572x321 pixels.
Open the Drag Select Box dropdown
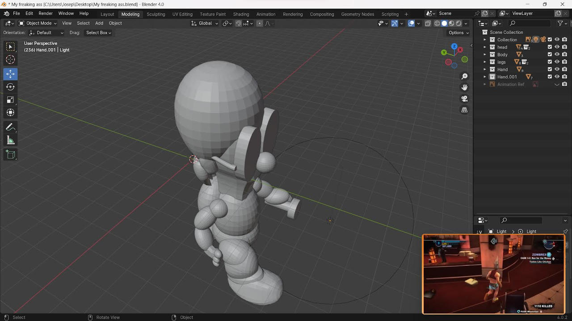[98, 33]
